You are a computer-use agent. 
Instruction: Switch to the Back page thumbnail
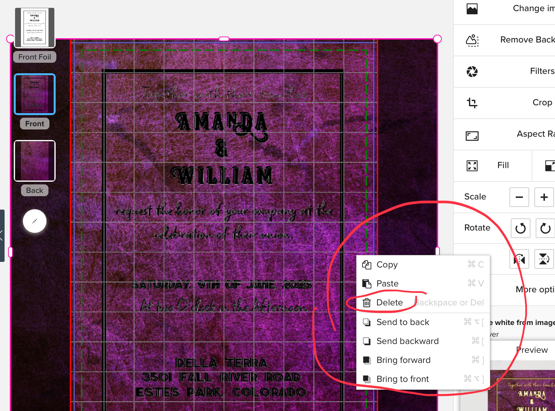[35, 161]
